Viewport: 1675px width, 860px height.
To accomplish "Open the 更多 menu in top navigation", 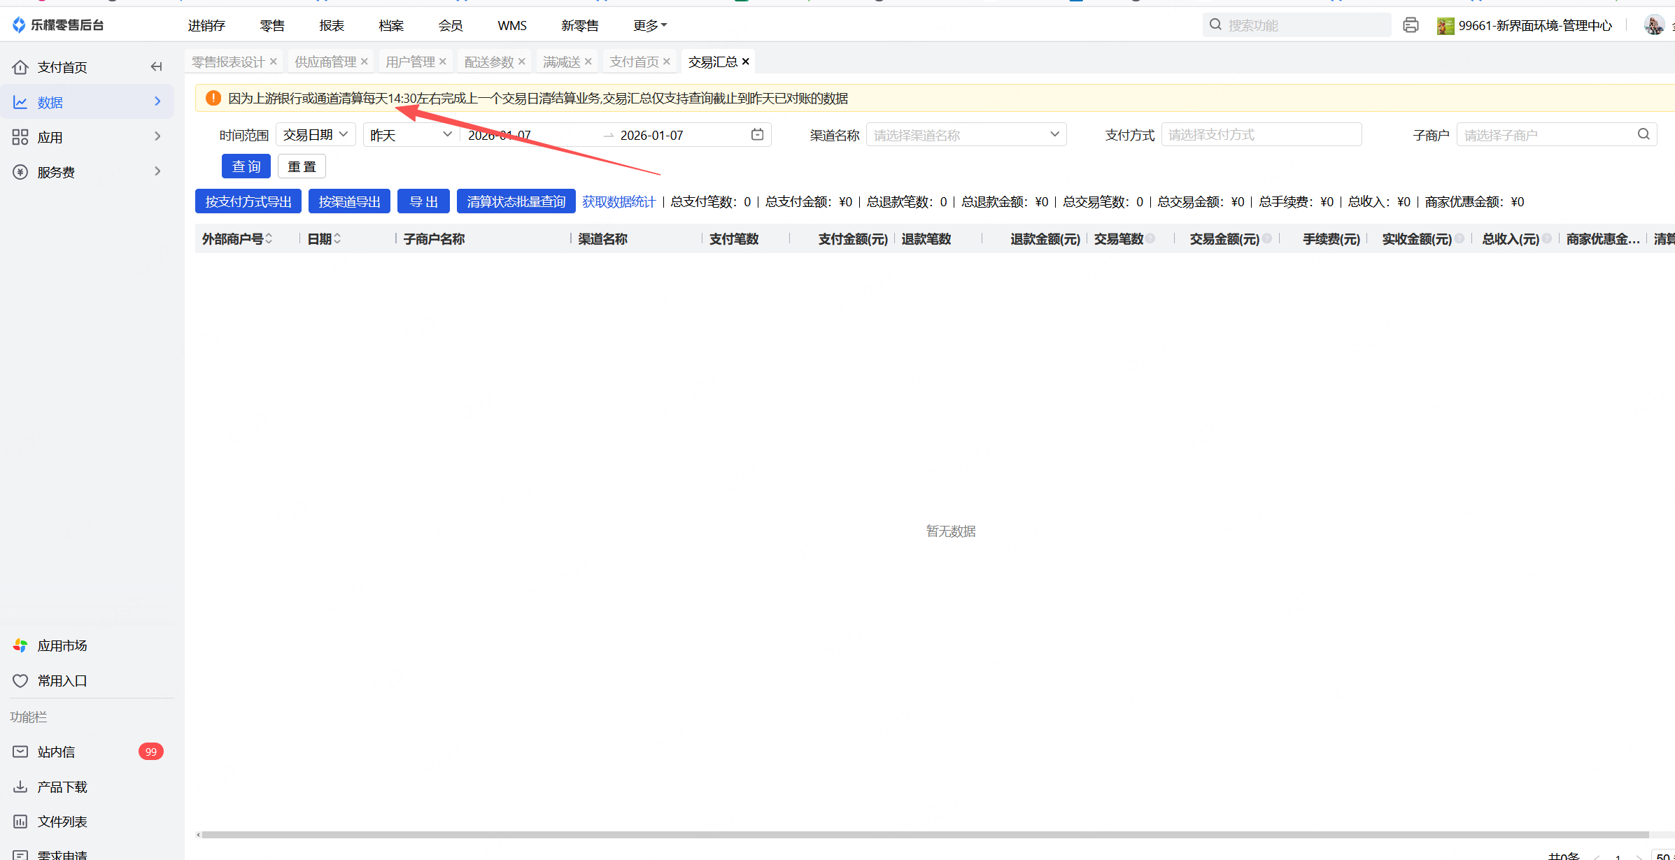I will (649, 25).
